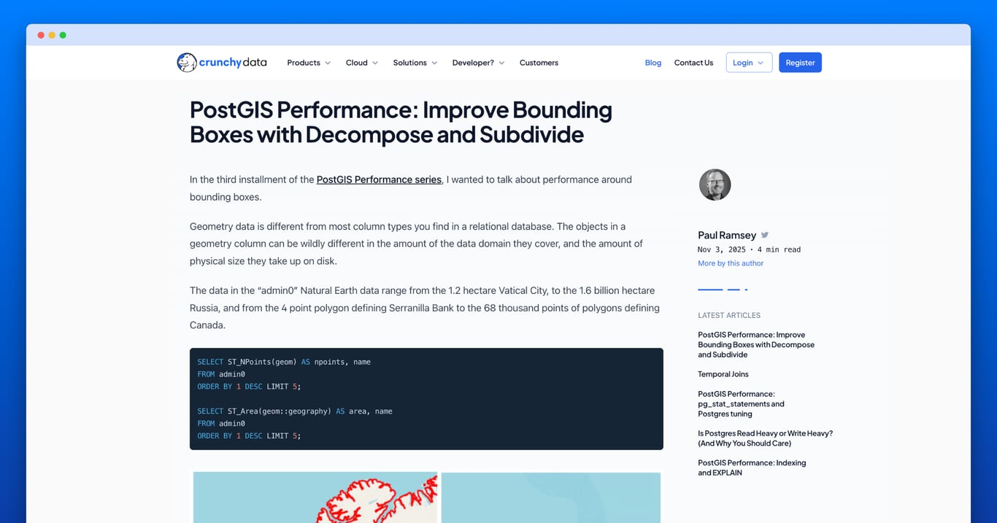
Task: Click the Crunchy Data hippo logo
Action: pyautogui.click(x=187, y=63)
